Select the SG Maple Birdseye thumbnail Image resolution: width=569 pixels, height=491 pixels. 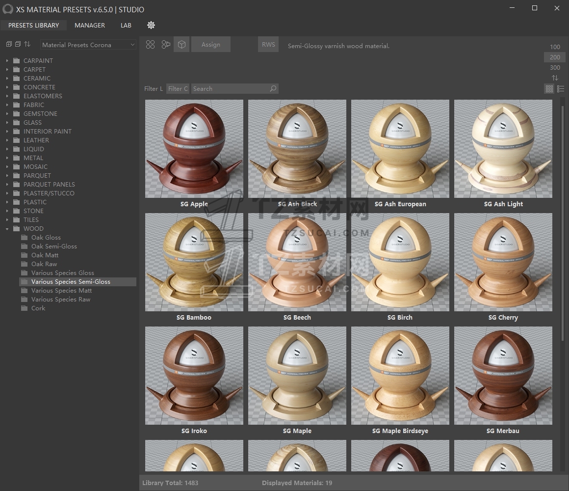click(400, 376)
